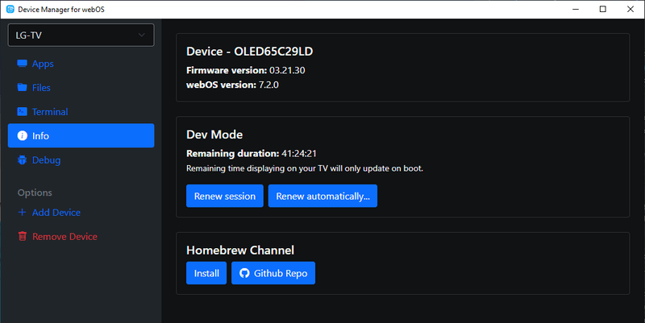This screenshot has width=645, height=323.
Task: Click firmware version value 03.21.30
Action: [287, 70]
